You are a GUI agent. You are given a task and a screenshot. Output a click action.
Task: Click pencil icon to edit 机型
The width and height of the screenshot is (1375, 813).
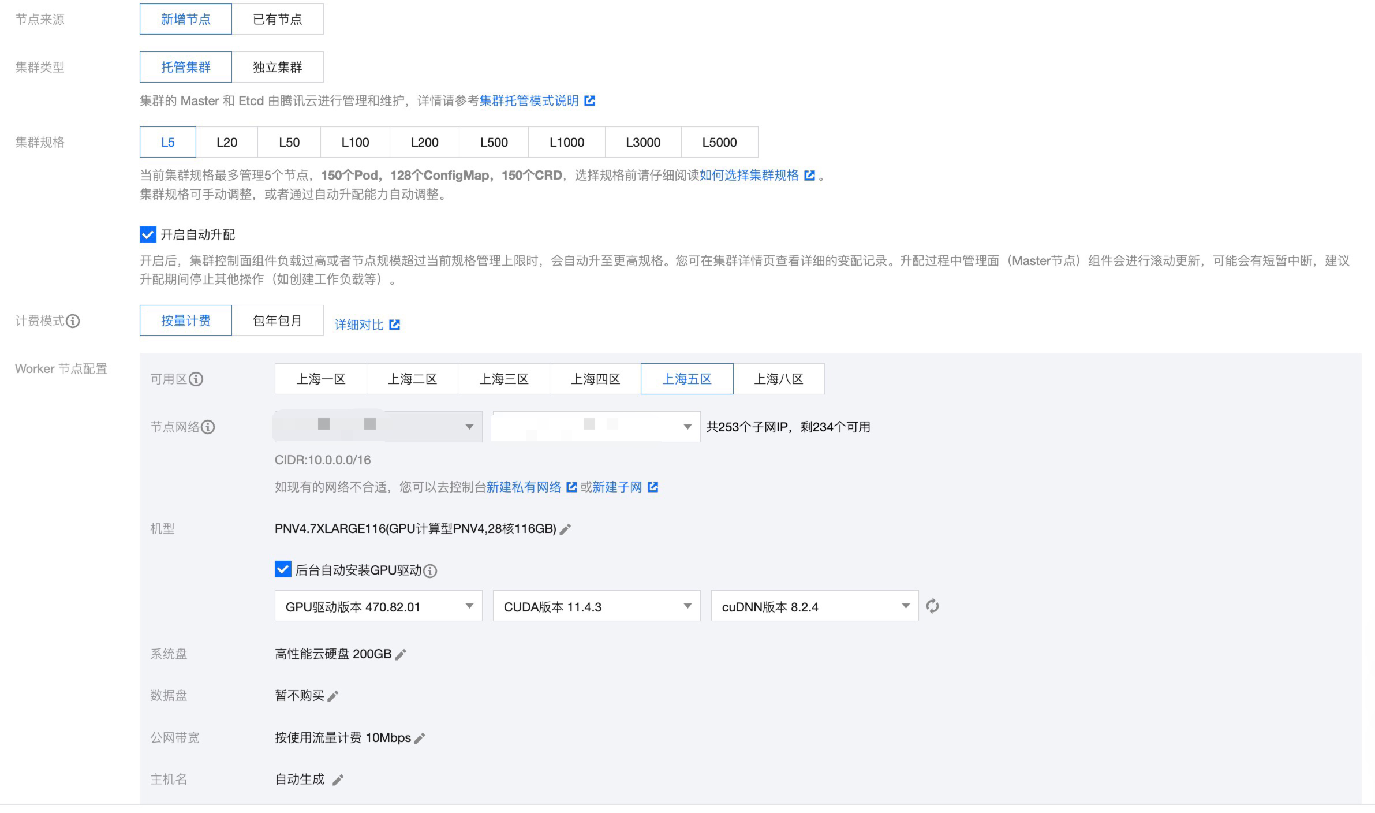click(x=565, y=529)
